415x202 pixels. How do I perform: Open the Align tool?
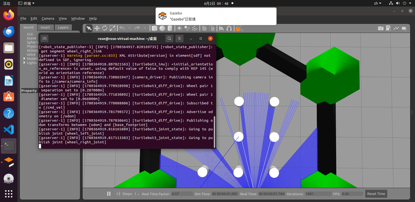[x=222, y=28]
